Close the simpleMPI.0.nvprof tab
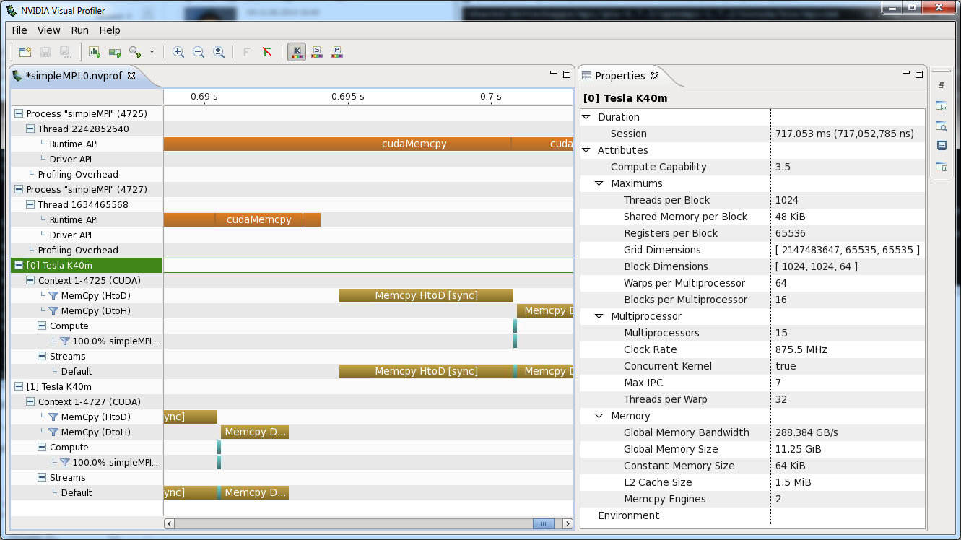 click(131, 75)
